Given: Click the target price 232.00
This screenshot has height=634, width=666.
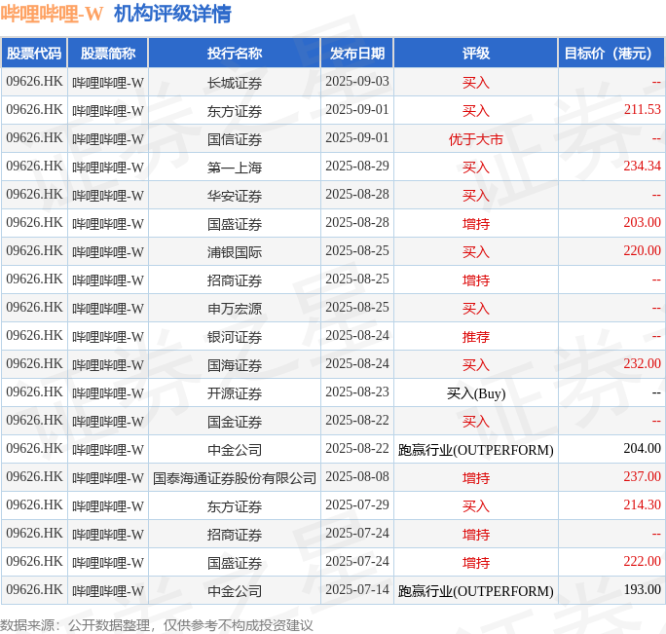Looking at the screenshot, I should click(x=643, y=363).
